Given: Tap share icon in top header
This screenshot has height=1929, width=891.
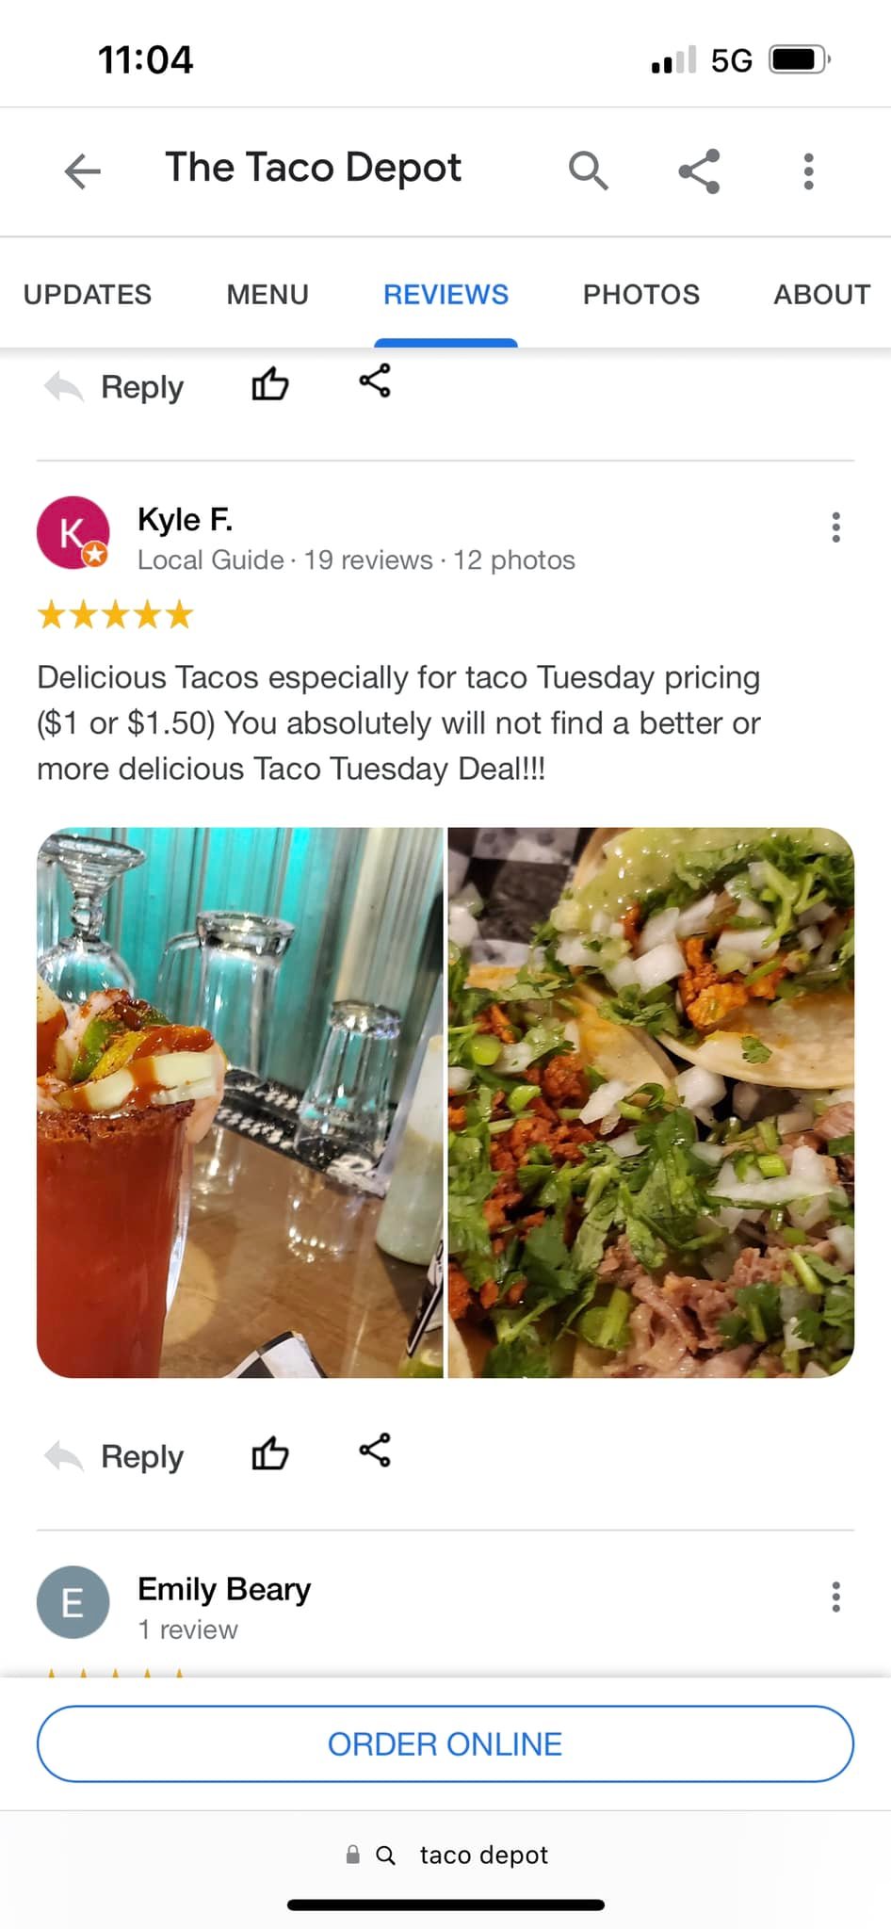Looking at the screenshot, I should (x=699, y=170).
